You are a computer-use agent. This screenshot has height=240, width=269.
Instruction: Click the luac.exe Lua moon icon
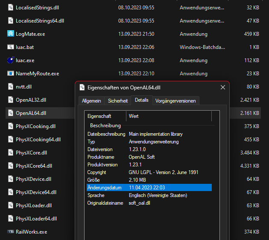(x=11, y=60)
